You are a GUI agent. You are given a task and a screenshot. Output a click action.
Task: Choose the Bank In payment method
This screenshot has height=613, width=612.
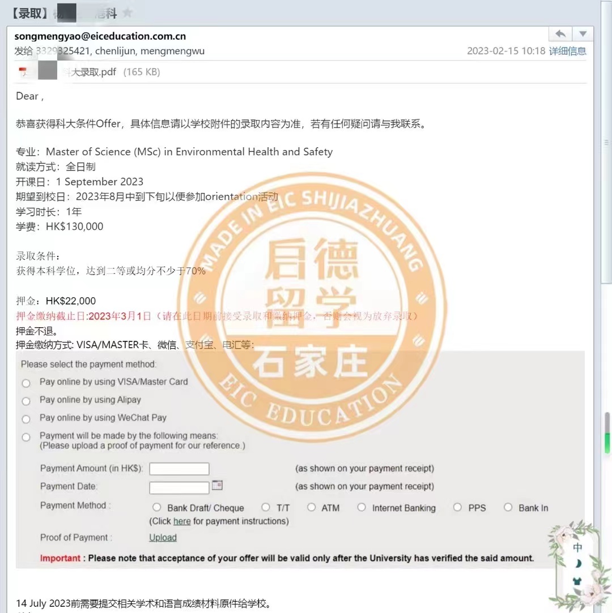(508, 507)
